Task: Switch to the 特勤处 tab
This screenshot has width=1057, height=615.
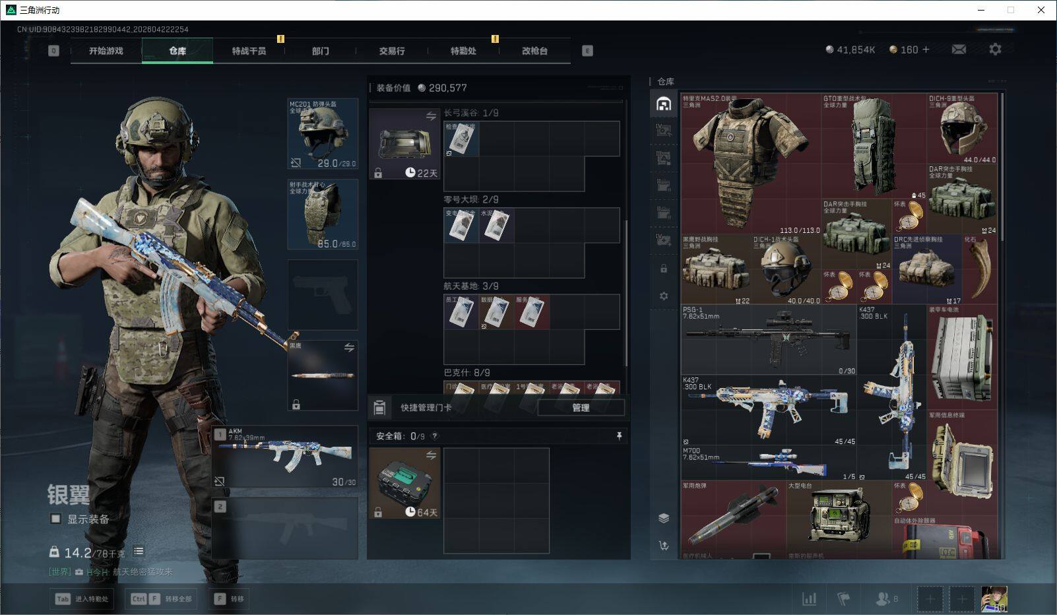Action: (463, 51)
